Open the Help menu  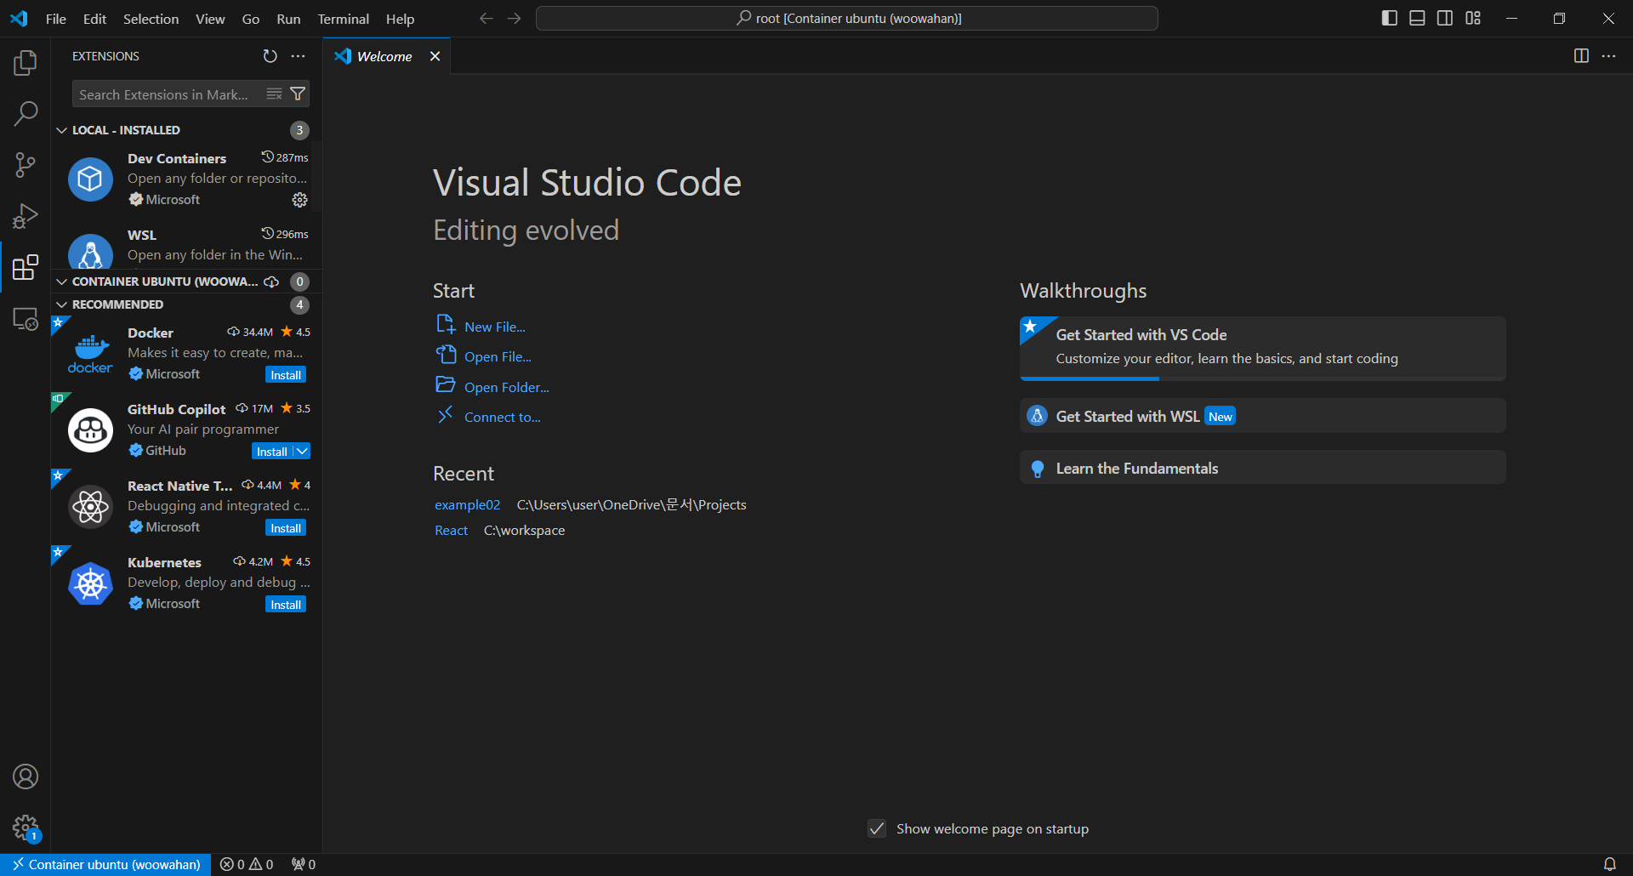[x=400, y=19]
